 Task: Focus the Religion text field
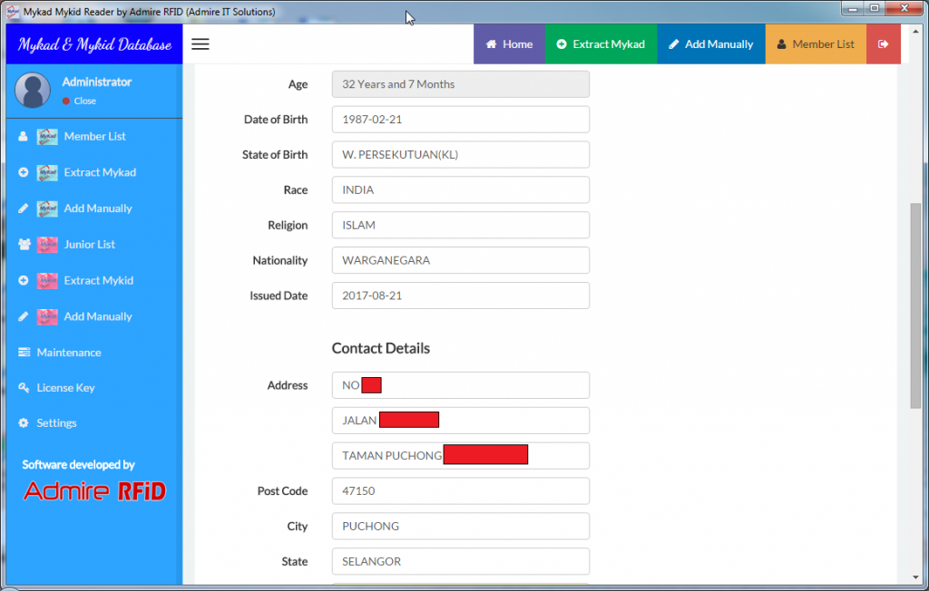(x=460, y=226)
